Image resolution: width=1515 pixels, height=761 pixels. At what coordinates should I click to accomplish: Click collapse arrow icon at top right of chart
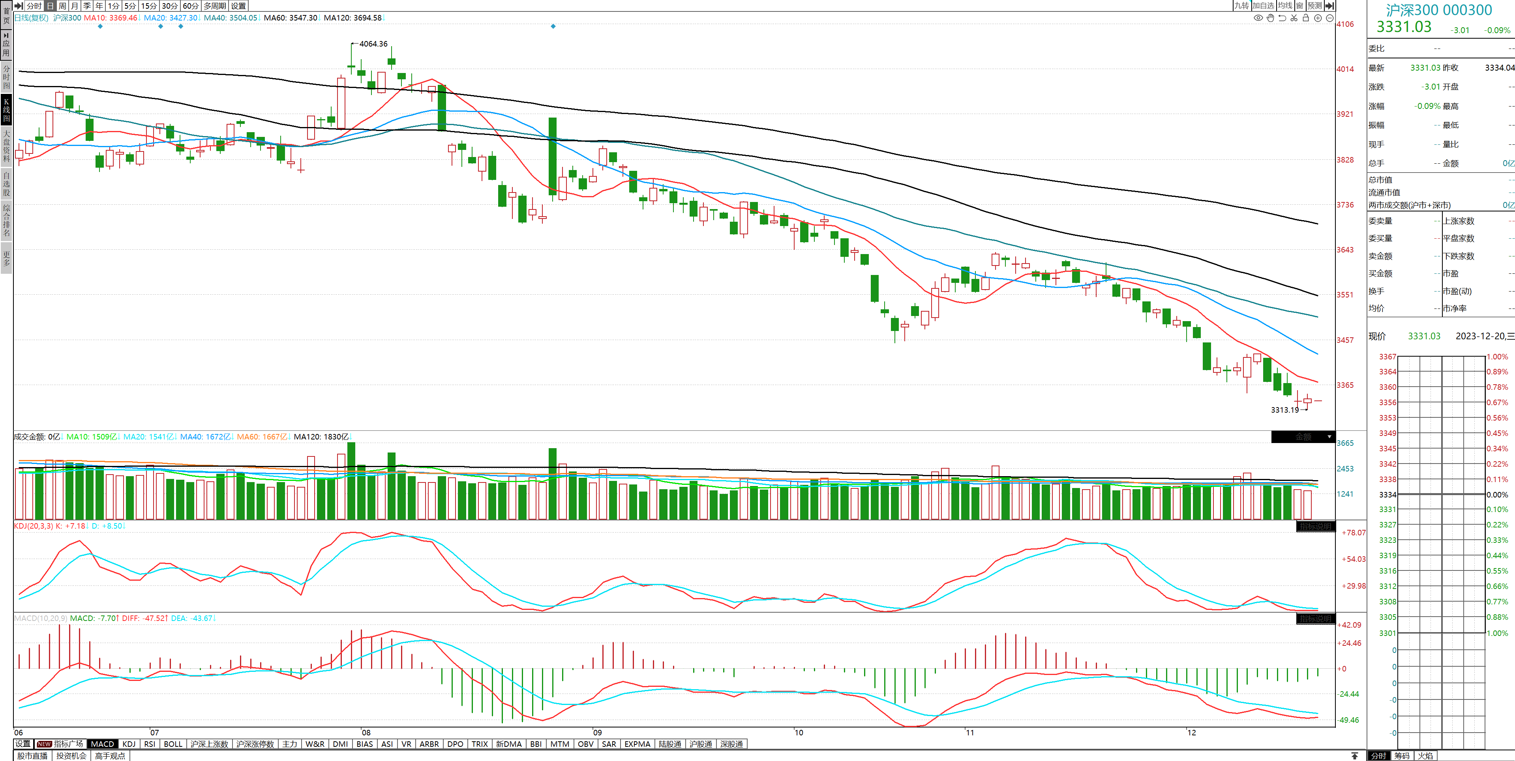(x=1329, y=6)
